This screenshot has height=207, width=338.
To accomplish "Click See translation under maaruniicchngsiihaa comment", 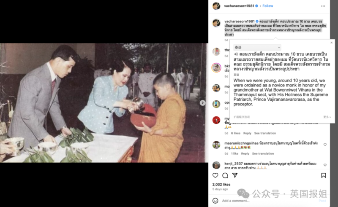I will (263, 153).
